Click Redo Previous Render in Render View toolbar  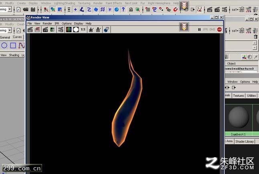(x=30, y=30)
